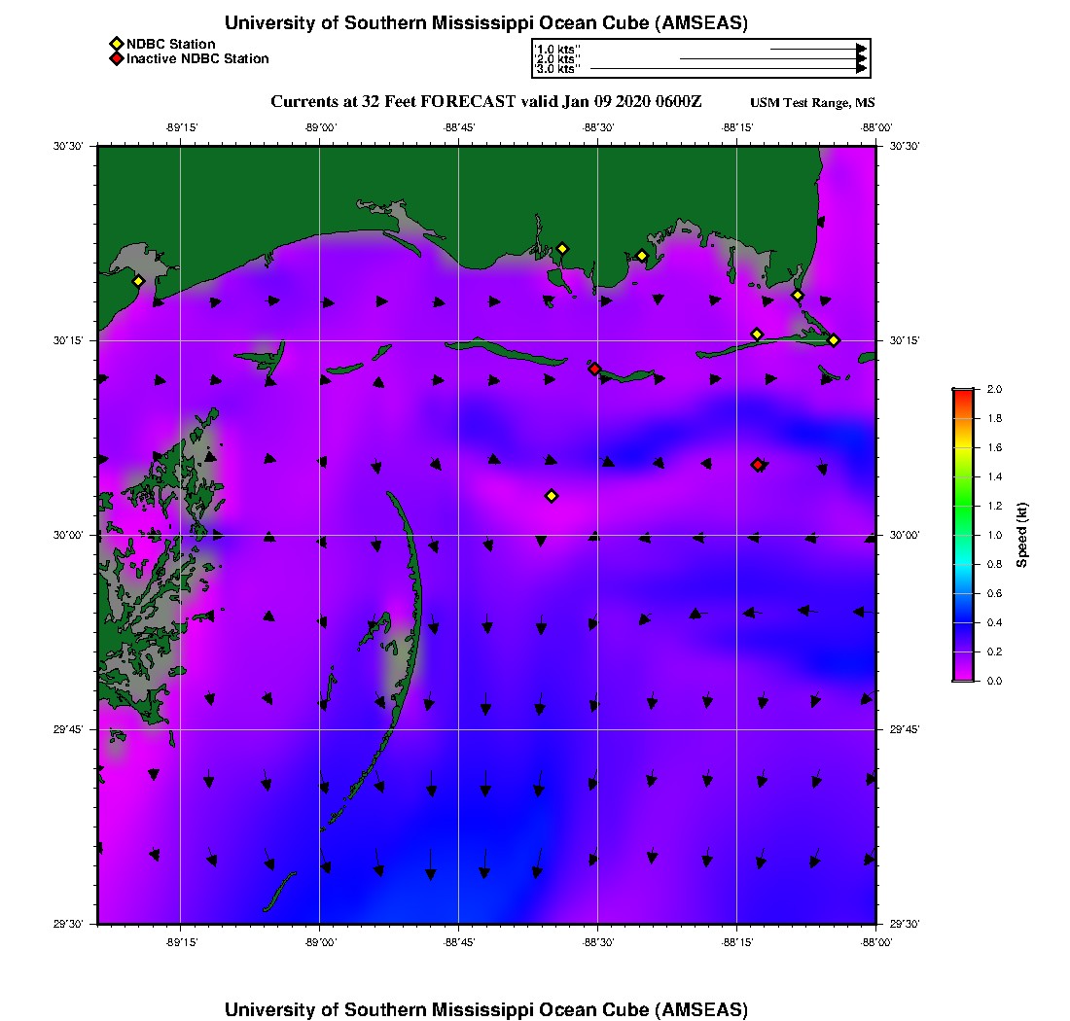
Task: Click the bottom AMSEAS footer title
Action: [485, 1008]
